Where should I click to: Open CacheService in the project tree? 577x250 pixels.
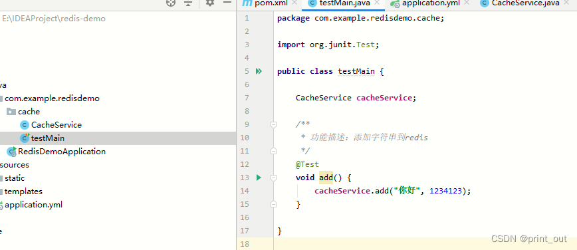click(x=57, y=125)
